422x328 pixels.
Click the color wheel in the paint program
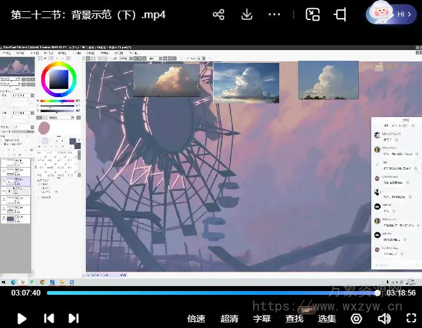[x=59, y=78]
